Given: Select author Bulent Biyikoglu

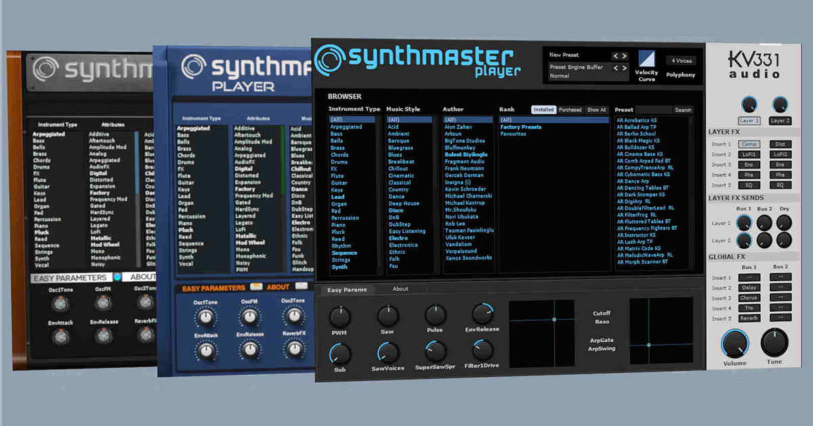Looking at the screenshot, I should [x=466, y=154].
